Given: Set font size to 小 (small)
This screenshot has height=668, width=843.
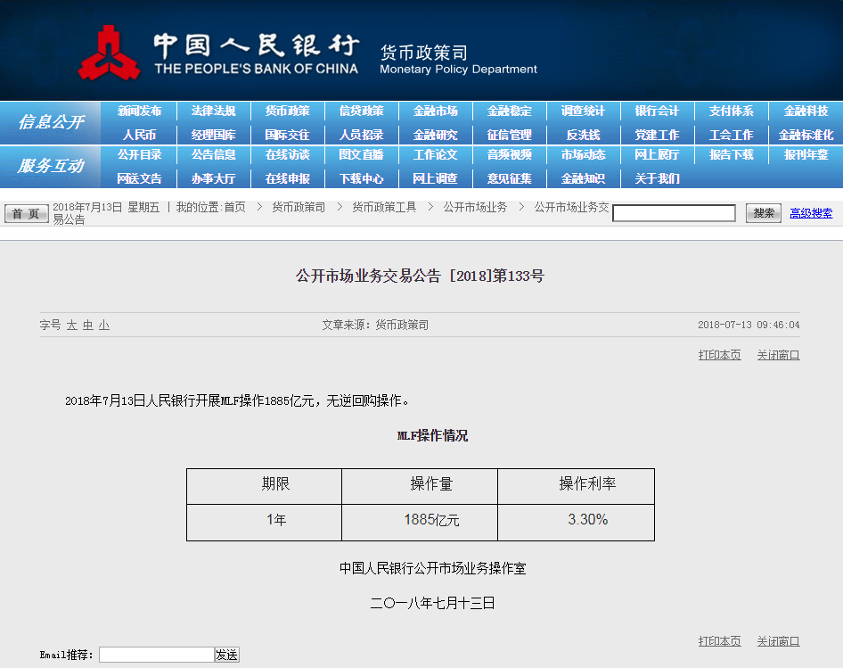Looking at the screenshot, I should coord(104,326).
